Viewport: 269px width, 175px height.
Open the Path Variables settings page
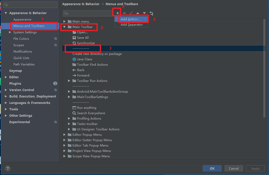[24, 64]
